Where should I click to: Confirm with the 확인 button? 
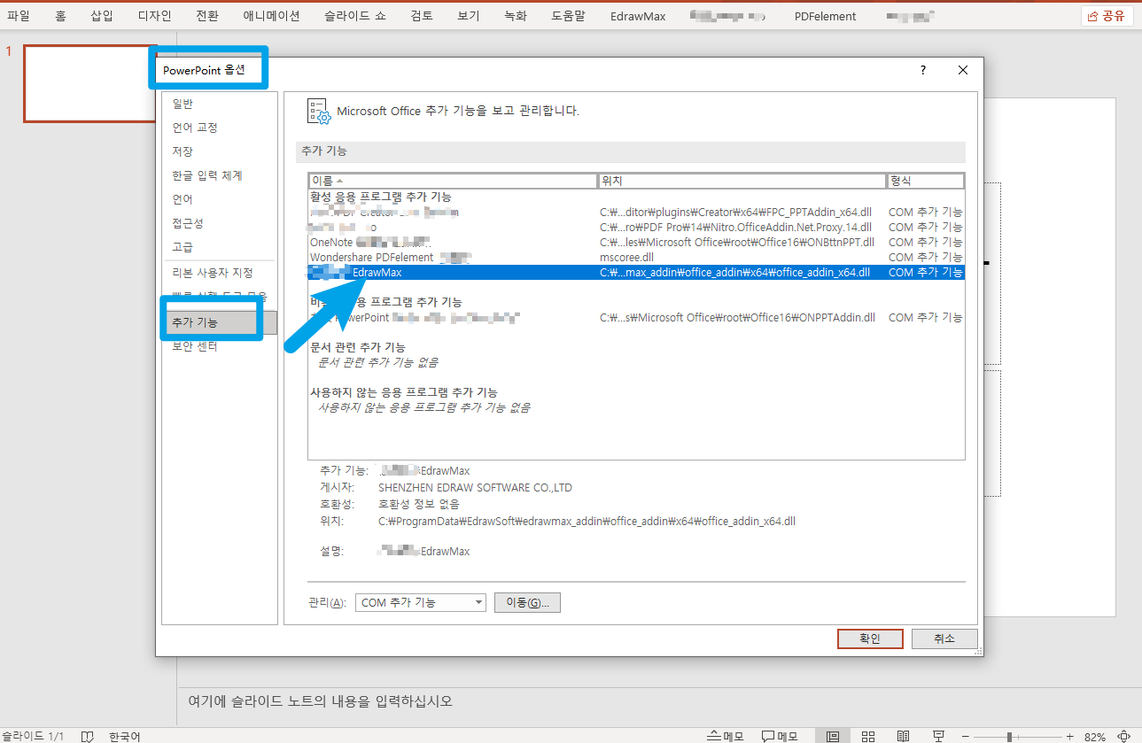[870, 639]
